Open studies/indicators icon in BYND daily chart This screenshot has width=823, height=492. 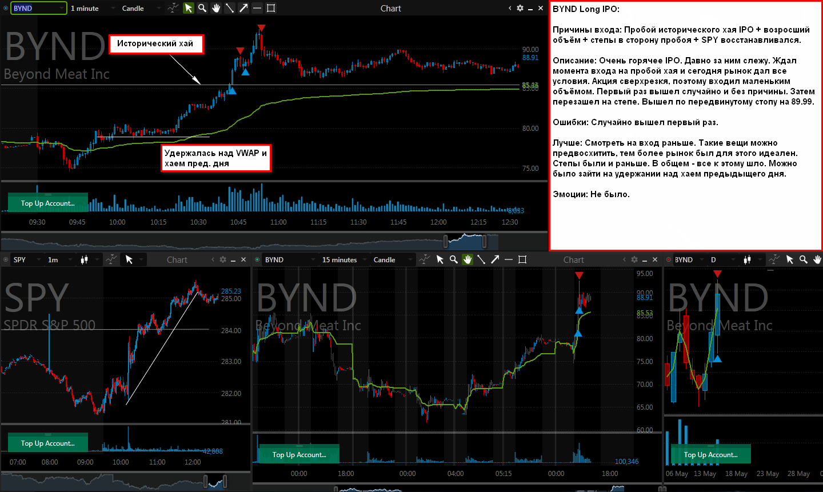pyautogui.click(x=774, y=259)
